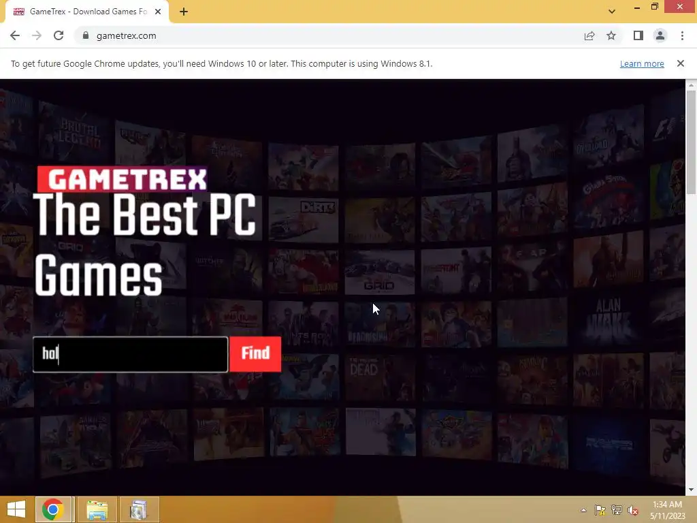Viewport: 697px width, 523px height.
Task: Select the Alan Wake game thumbnail
Action: [609, 321]
